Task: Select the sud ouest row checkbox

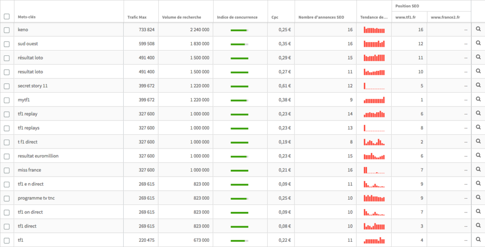Action: pos(7,44)
